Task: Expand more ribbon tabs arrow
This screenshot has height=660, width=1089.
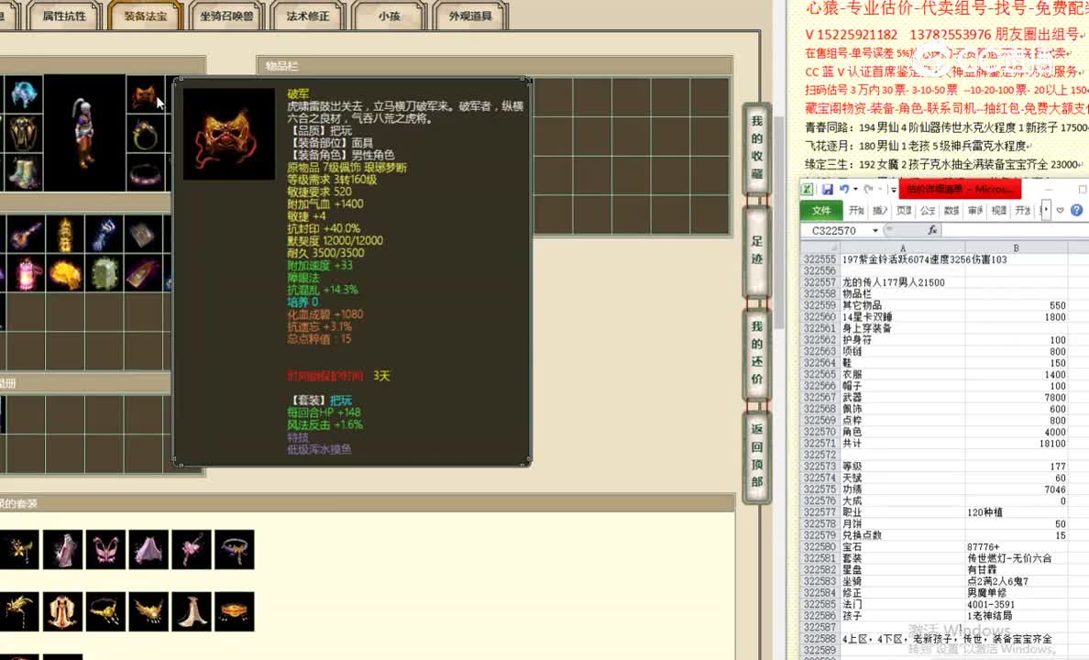Action: tap(1046, 210)
